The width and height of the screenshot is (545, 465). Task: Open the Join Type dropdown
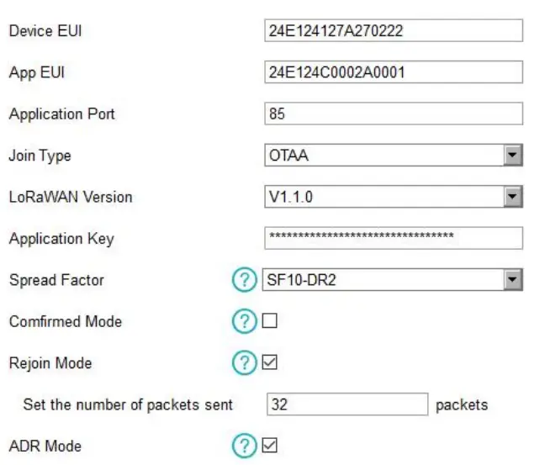click(x=393, y=156)
